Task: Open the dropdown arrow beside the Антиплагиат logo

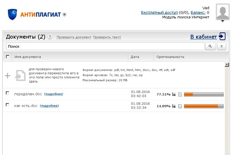Action: [64, 15]
